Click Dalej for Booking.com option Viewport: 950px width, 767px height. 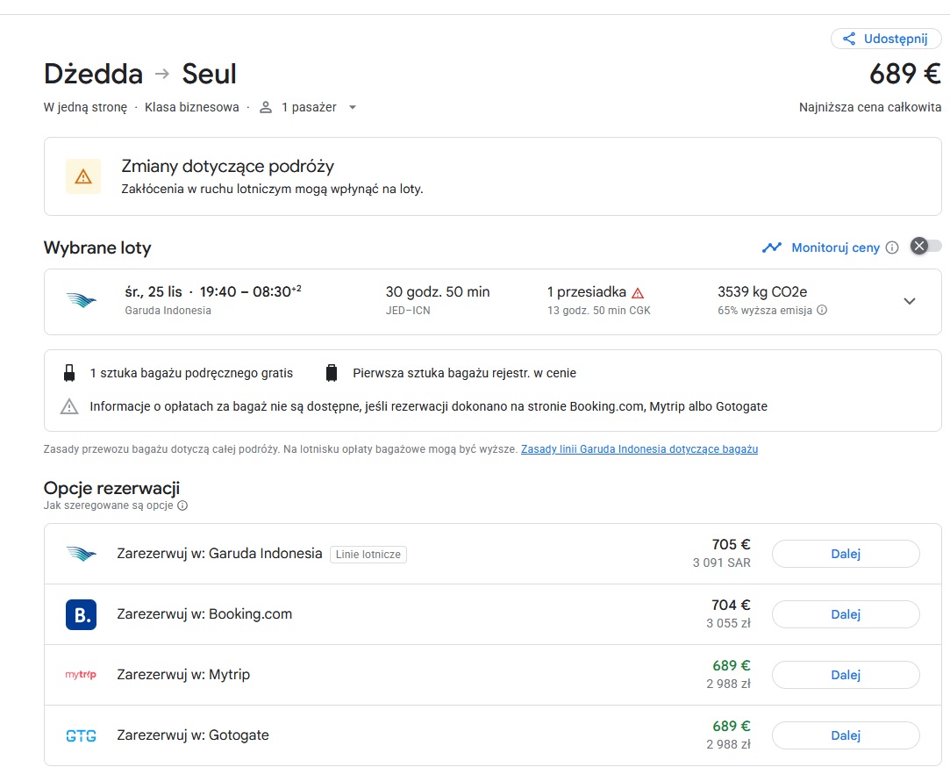click(846, 614)
